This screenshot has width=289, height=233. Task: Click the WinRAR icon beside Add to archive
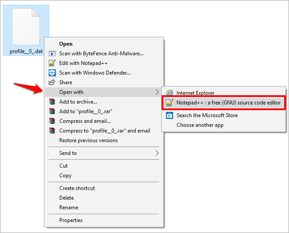click(52, 102)
